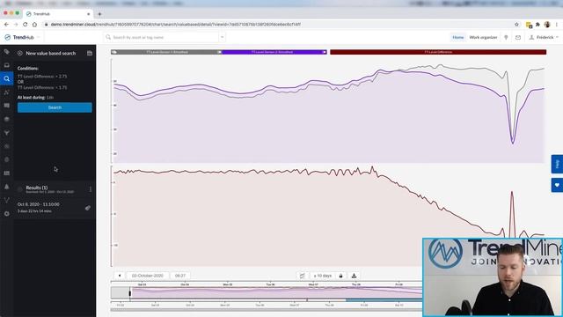Bookmark the page with the star icon
The height and width of the screenshot is (317, 563).
516,25
